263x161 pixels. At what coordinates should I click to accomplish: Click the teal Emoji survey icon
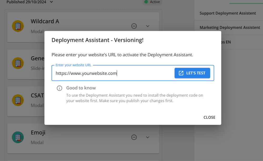pos(18,137)
